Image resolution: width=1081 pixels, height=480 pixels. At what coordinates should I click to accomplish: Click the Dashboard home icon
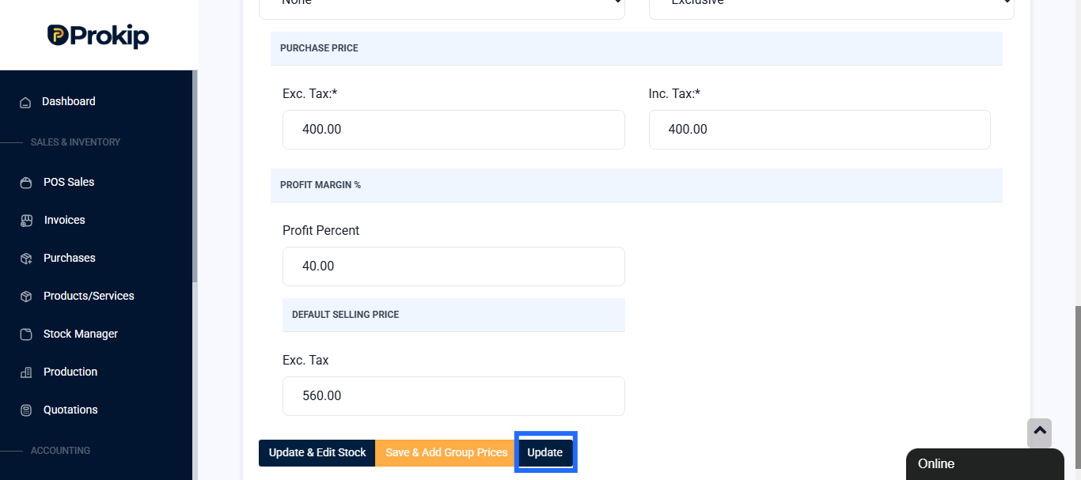point(26,102)
